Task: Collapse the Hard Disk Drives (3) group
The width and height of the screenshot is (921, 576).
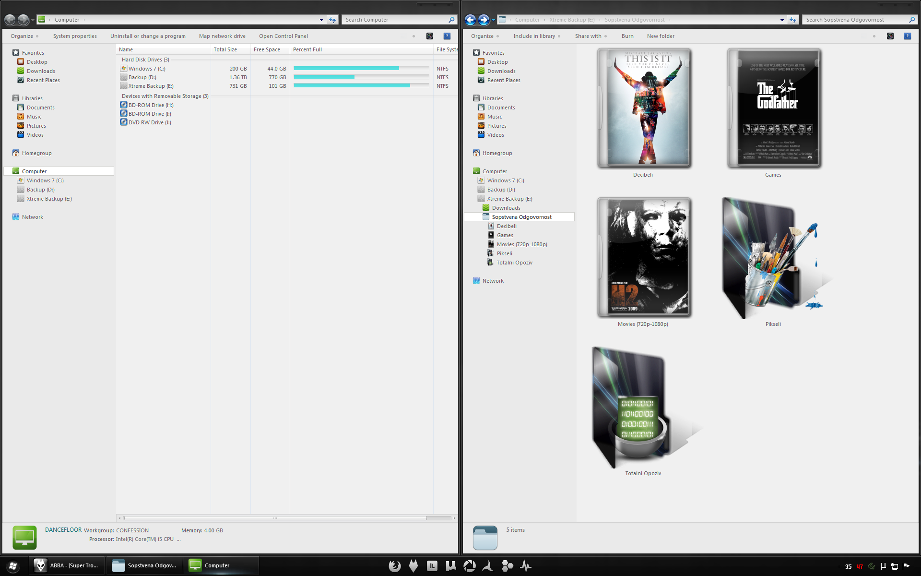Action: [x=145, y=60]
